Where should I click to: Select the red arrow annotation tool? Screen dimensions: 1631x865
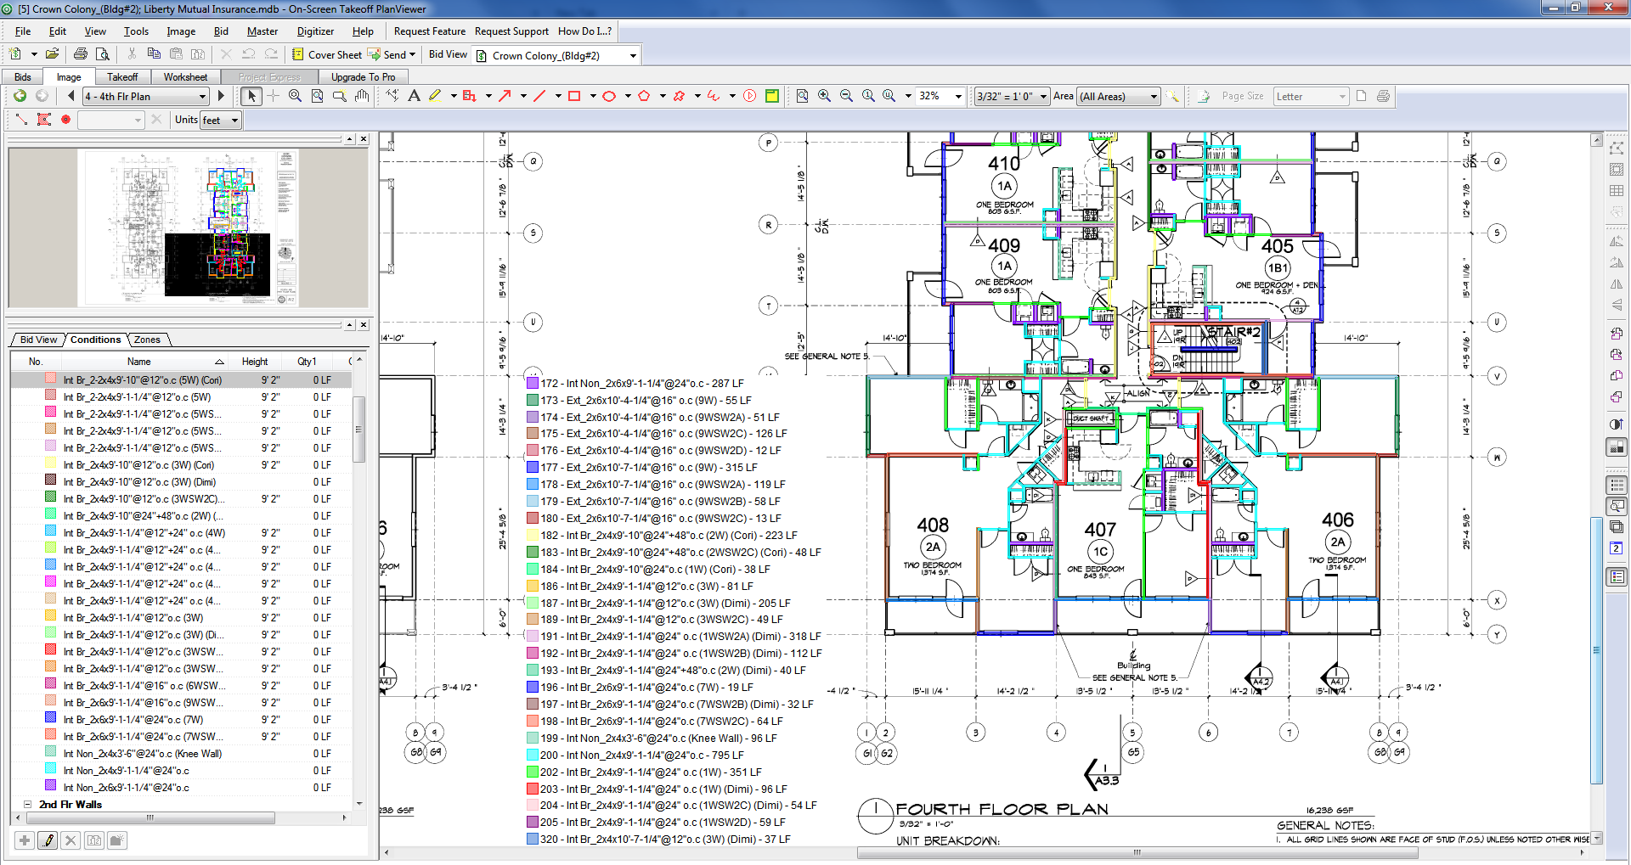tap(505, 96)
